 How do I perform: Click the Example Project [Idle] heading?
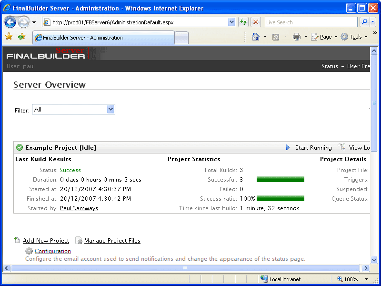(60, 148)
